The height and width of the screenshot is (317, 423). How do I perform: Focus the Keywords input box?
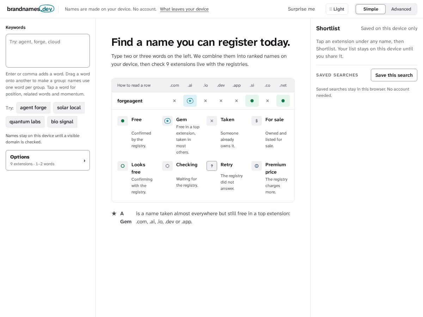[48, 51]
